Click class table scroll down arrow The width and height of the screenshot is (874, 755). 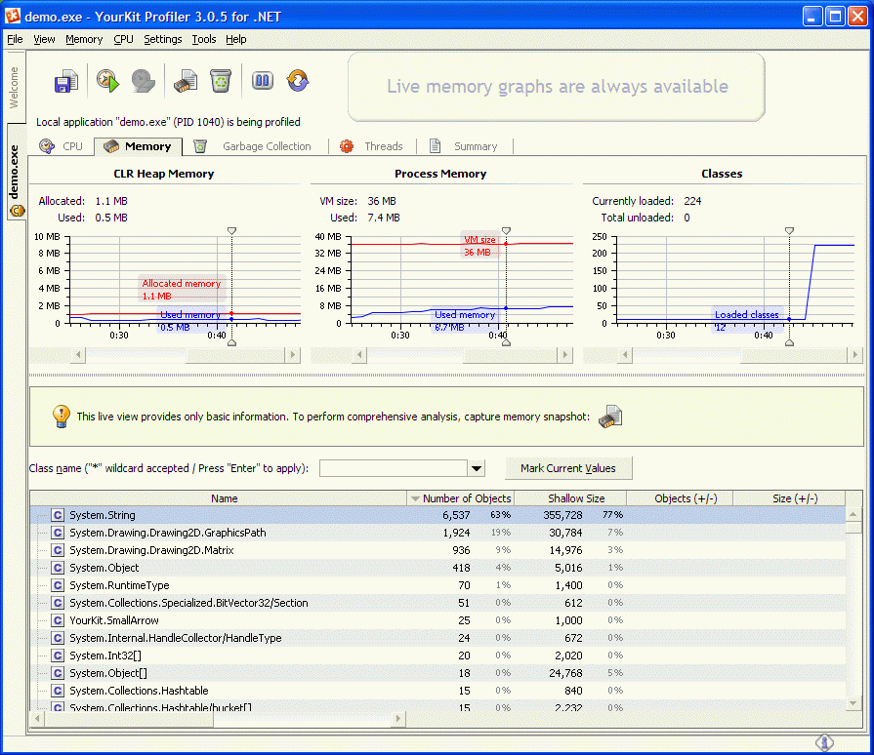click(x=853, y=703)
